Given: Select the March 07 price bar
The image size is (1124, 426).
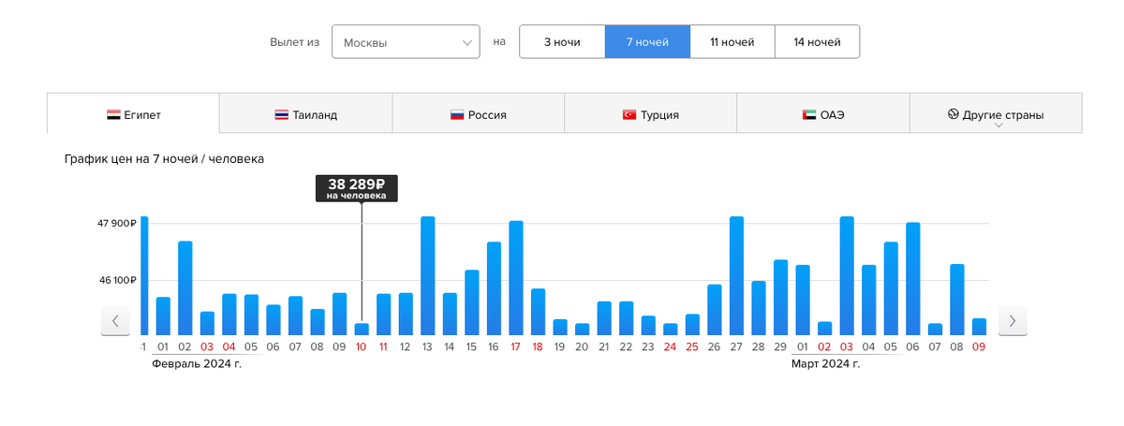Looking at the screenshot, I should tap(935, 329).
